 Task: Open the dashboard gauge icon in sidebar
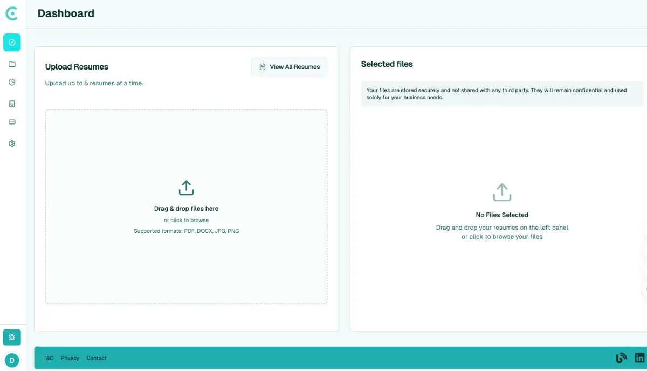click(x=12, y=43)
